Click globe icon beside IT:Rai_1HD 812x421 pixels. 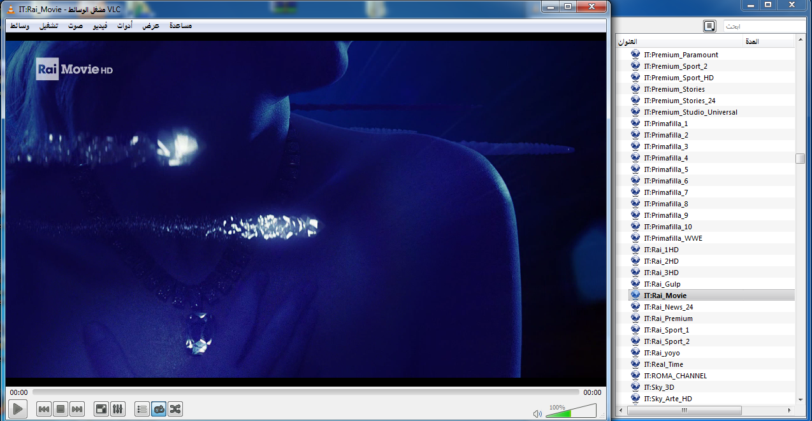click(635, 249)
